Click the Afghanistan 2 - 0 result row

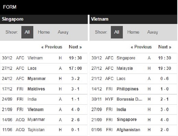133,130
